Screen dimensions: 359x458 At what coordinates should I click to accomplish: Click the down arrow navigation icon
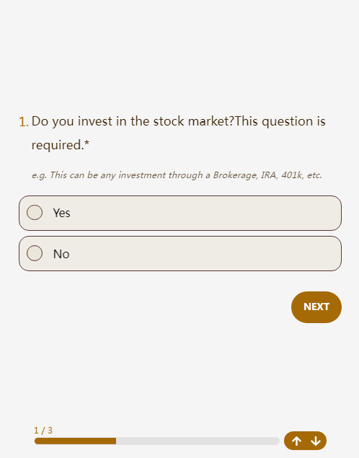pos(316,441)
